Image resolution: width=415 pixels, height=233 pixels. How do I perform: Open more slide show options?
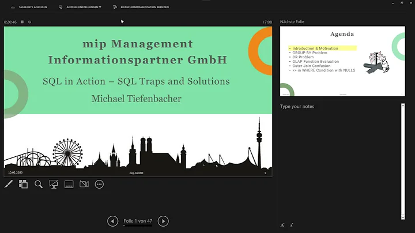click(x=99, y=184)
